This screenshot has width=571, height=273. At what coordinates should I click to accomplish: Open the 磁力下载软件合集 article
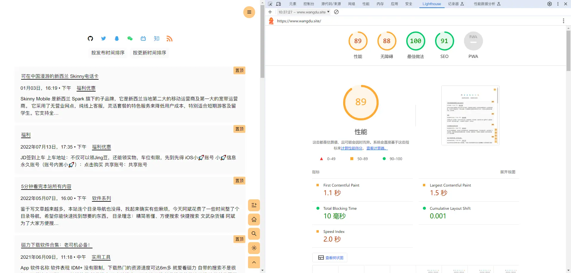pos(57,245)
